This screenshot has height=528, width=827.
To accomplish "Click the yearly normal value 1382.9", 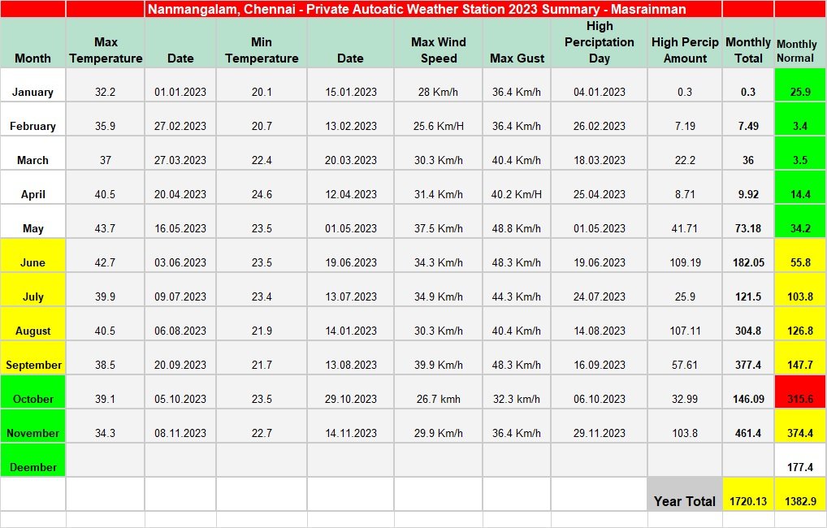I will coord(800,494).
